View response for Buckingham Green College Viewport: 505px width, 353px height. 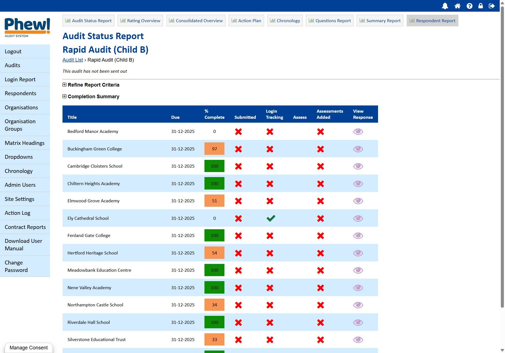pos(358,149)
